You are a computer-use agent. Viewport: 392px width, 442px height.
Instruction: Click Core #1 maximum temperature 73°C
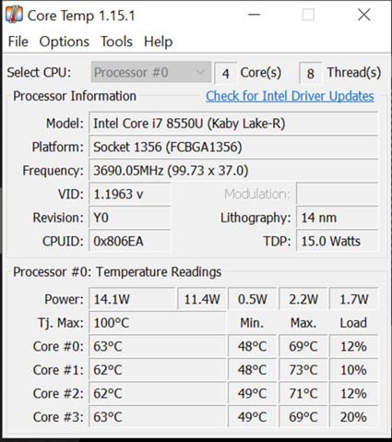(303, 370)
